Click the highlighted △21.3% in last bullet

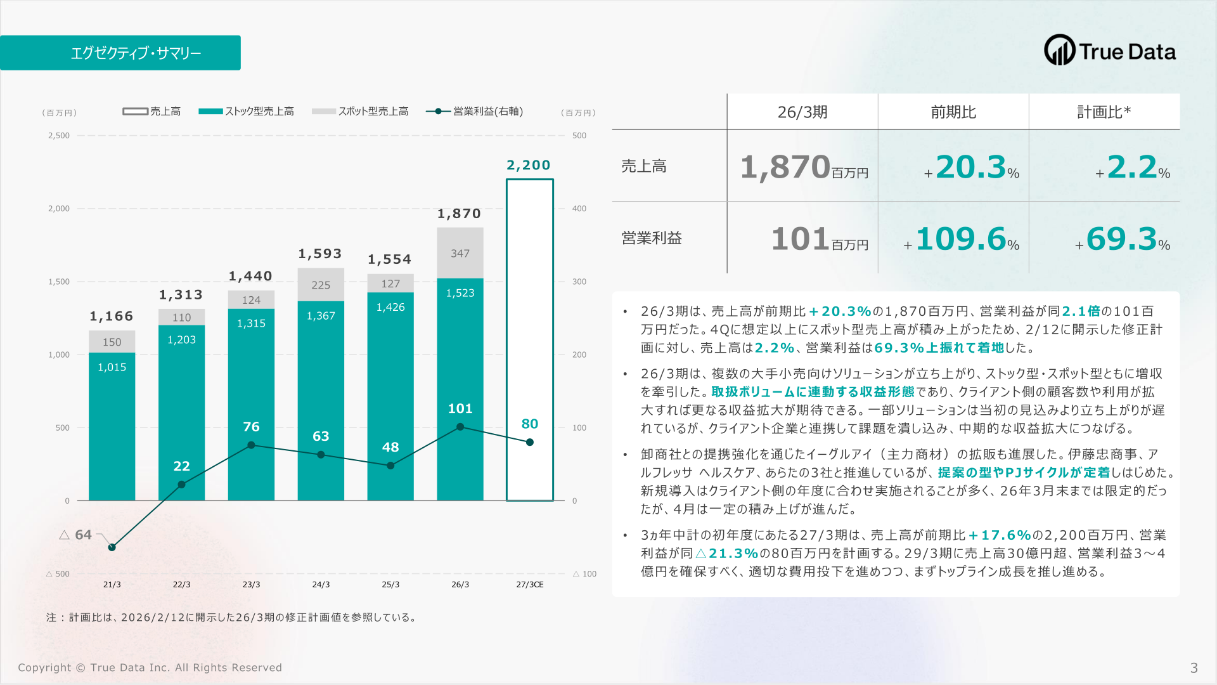727,554
